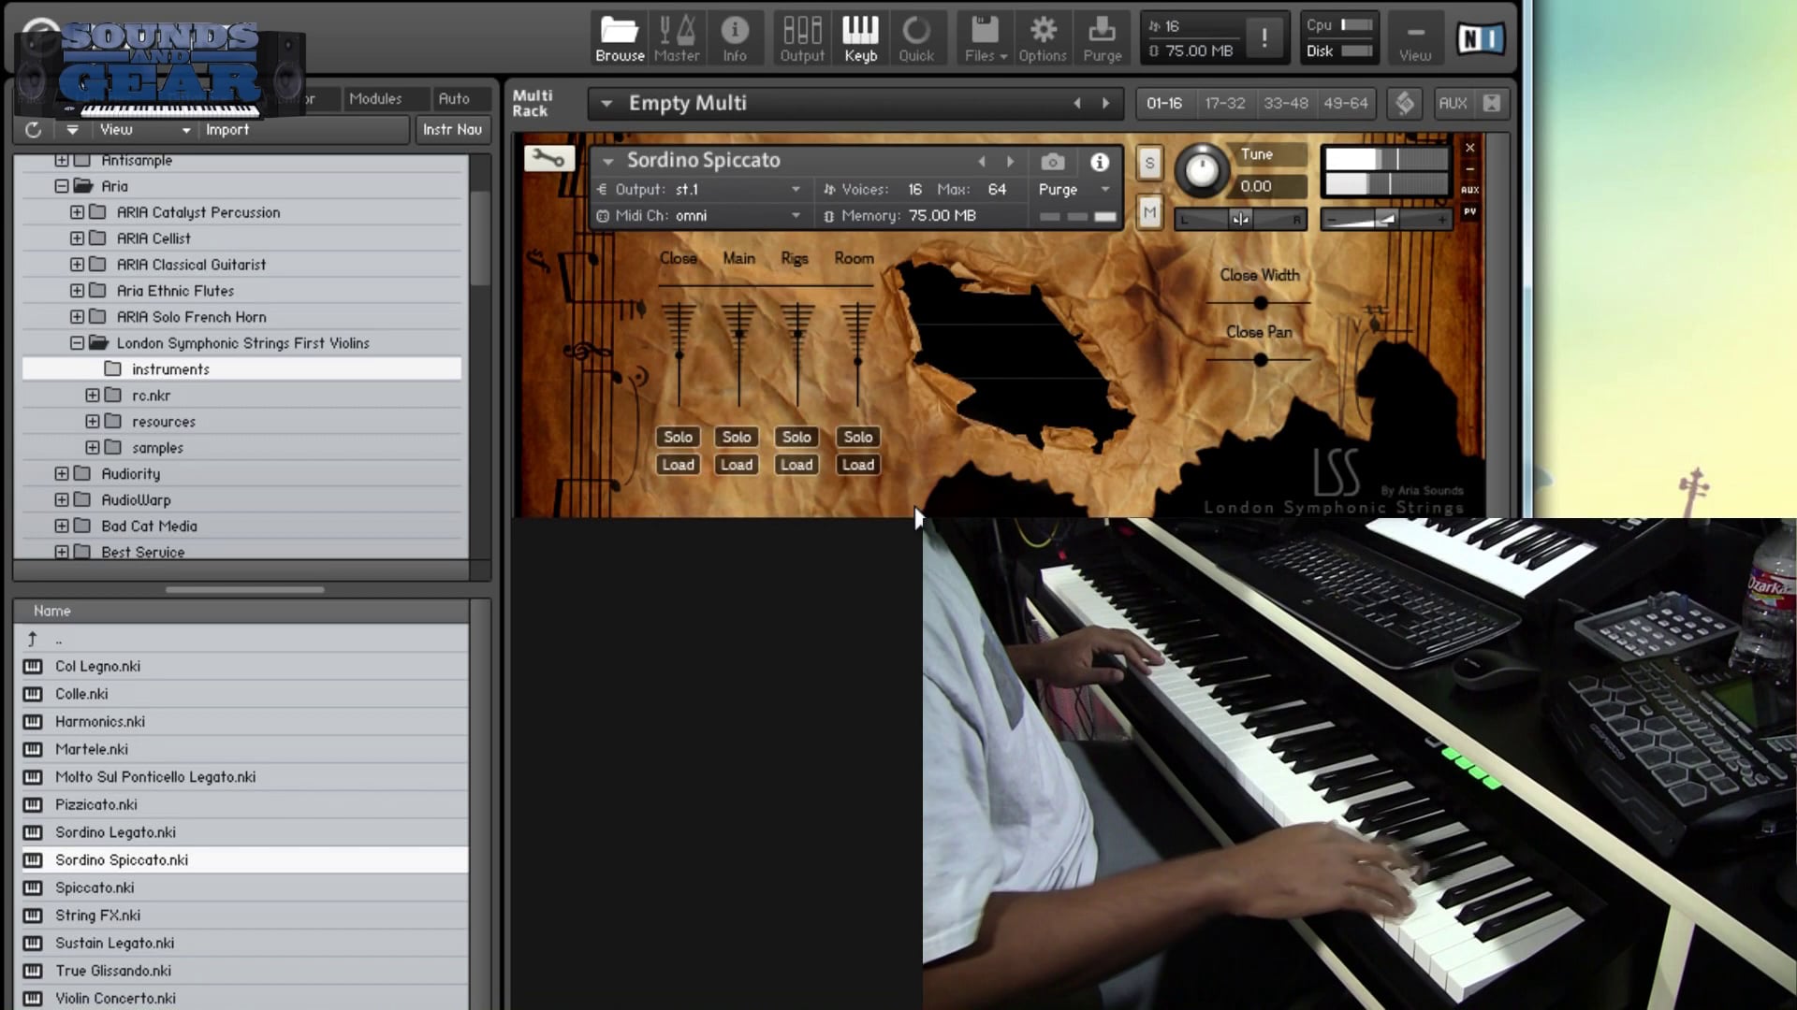
Task: Open the Quick load icon
Action: coord(916,38)
